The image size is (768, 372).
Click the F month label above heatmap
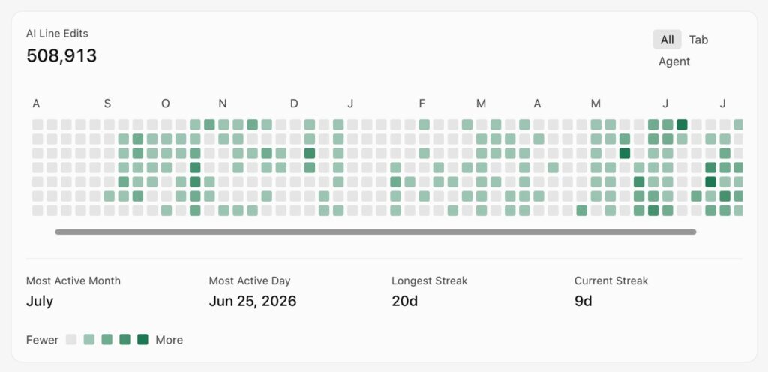(x=421, y=103)
